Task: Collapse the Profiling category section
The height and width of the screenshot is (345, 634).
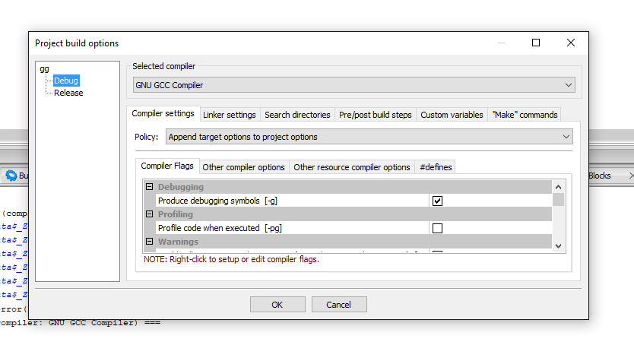Action: (x=150, y=214)
